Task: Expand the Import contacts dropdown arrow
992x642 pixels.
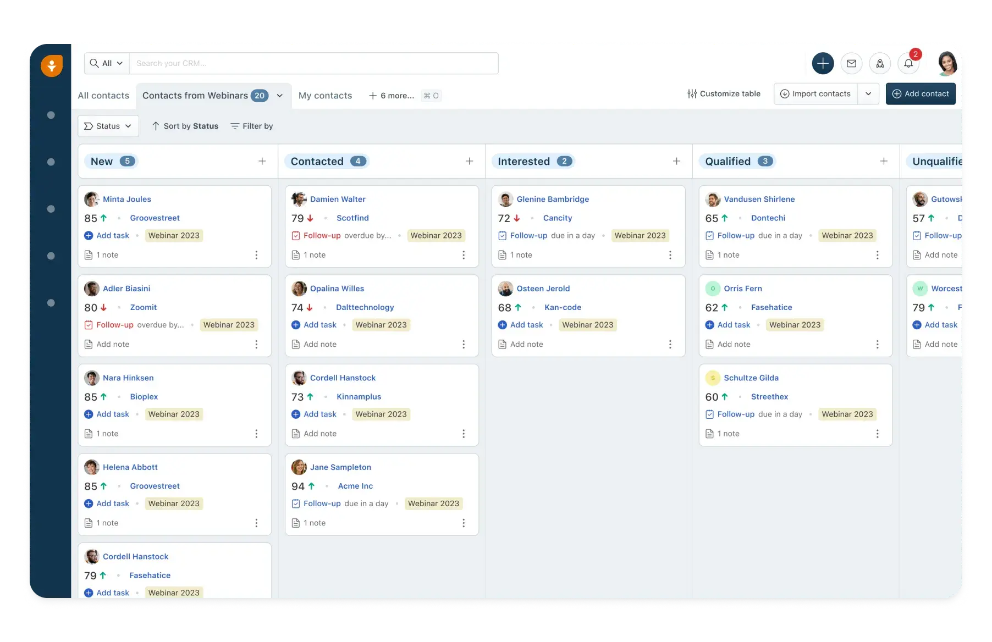Action: pyautogui.click(x=868, y=94)
